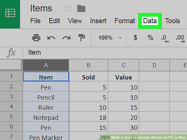Screen dimensions: 187x140
Task: Increase decimal places
Action: point(180,38)
